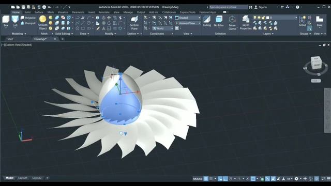The height and width of the screenshot is (186, 331).
Task: Click the Save icon in quick access toolbar
Action: [x=23, y=7]
